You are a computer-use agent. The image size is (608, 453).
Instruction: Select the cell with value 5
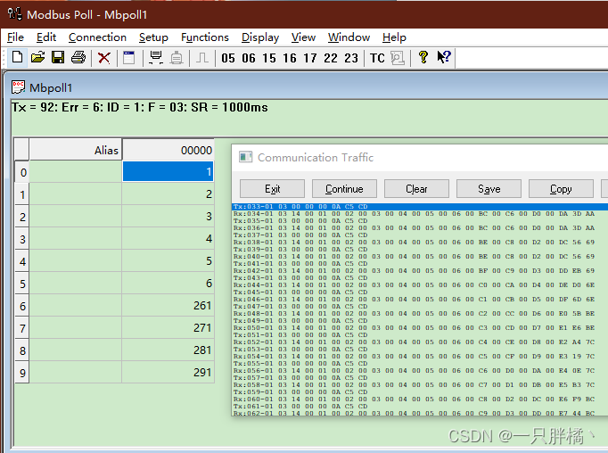(x=168, y=260)
